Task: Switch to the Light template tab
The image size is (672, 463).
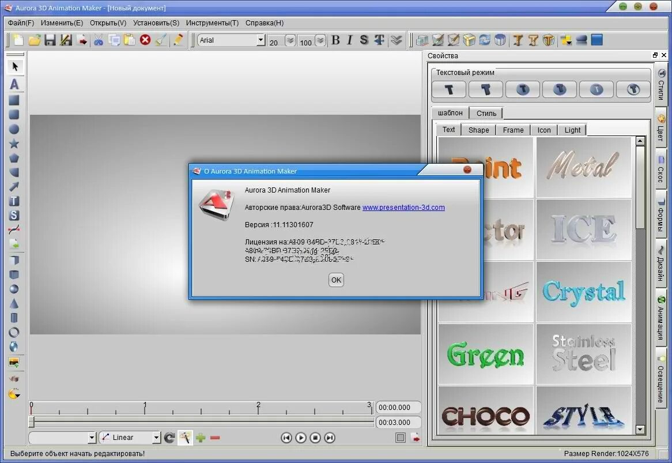Action: tap(572, 130)
